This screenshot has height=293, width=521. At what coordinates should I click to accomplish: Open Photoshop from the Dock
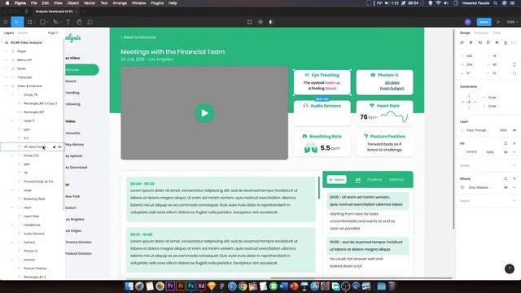pos(190,286)
